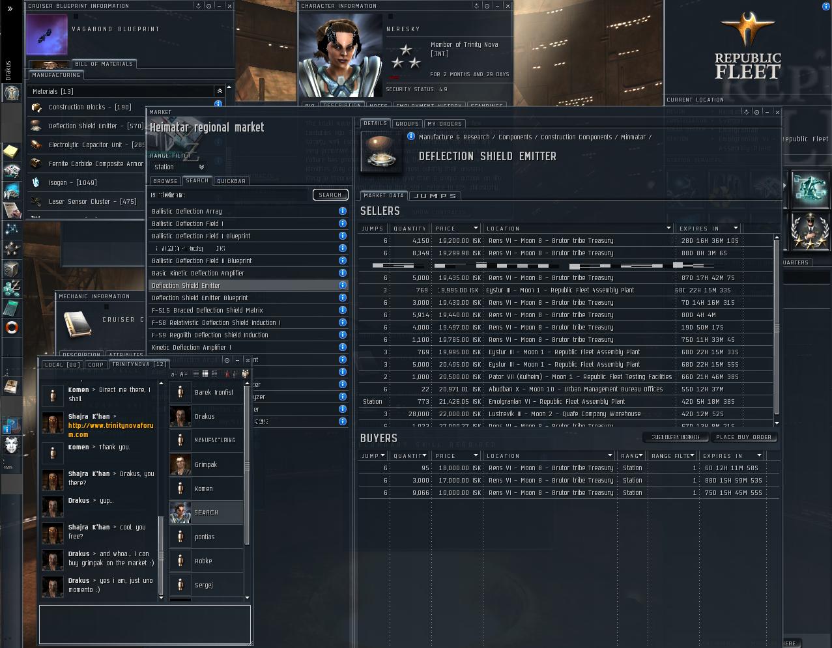832x648 pixels.
Task: Open the yellow notepad icon in sidebar
Action: coord(11,152)
